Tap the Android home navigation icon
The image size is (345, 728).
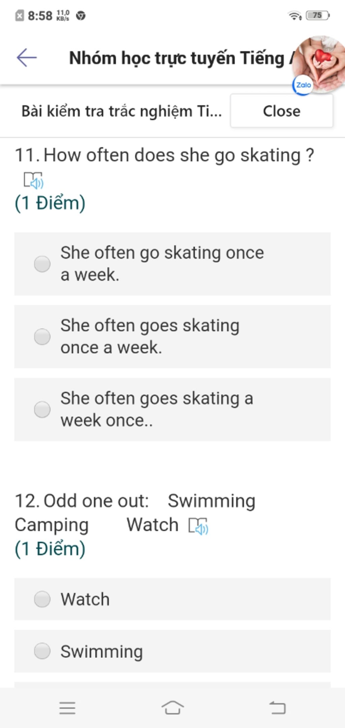click(172, 707)
